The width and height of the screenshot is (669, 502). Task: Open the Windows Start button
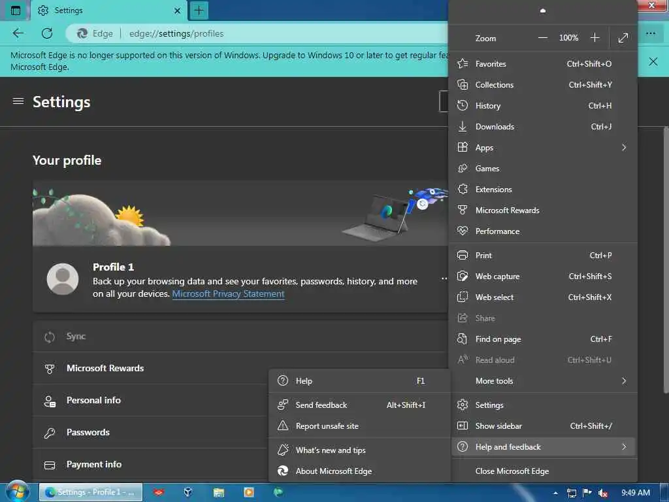click(x=17, y=492)
